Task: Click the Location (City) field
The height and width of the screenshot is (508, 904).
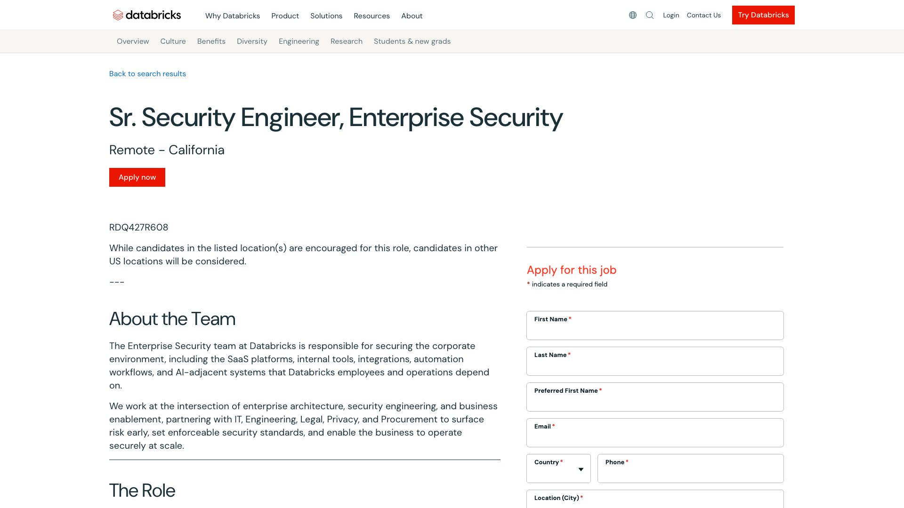Action: (x=655, y=499)
